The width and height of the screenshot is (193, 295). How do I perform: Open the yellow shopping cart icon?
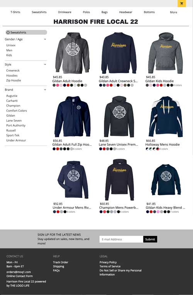click(181, 3)
